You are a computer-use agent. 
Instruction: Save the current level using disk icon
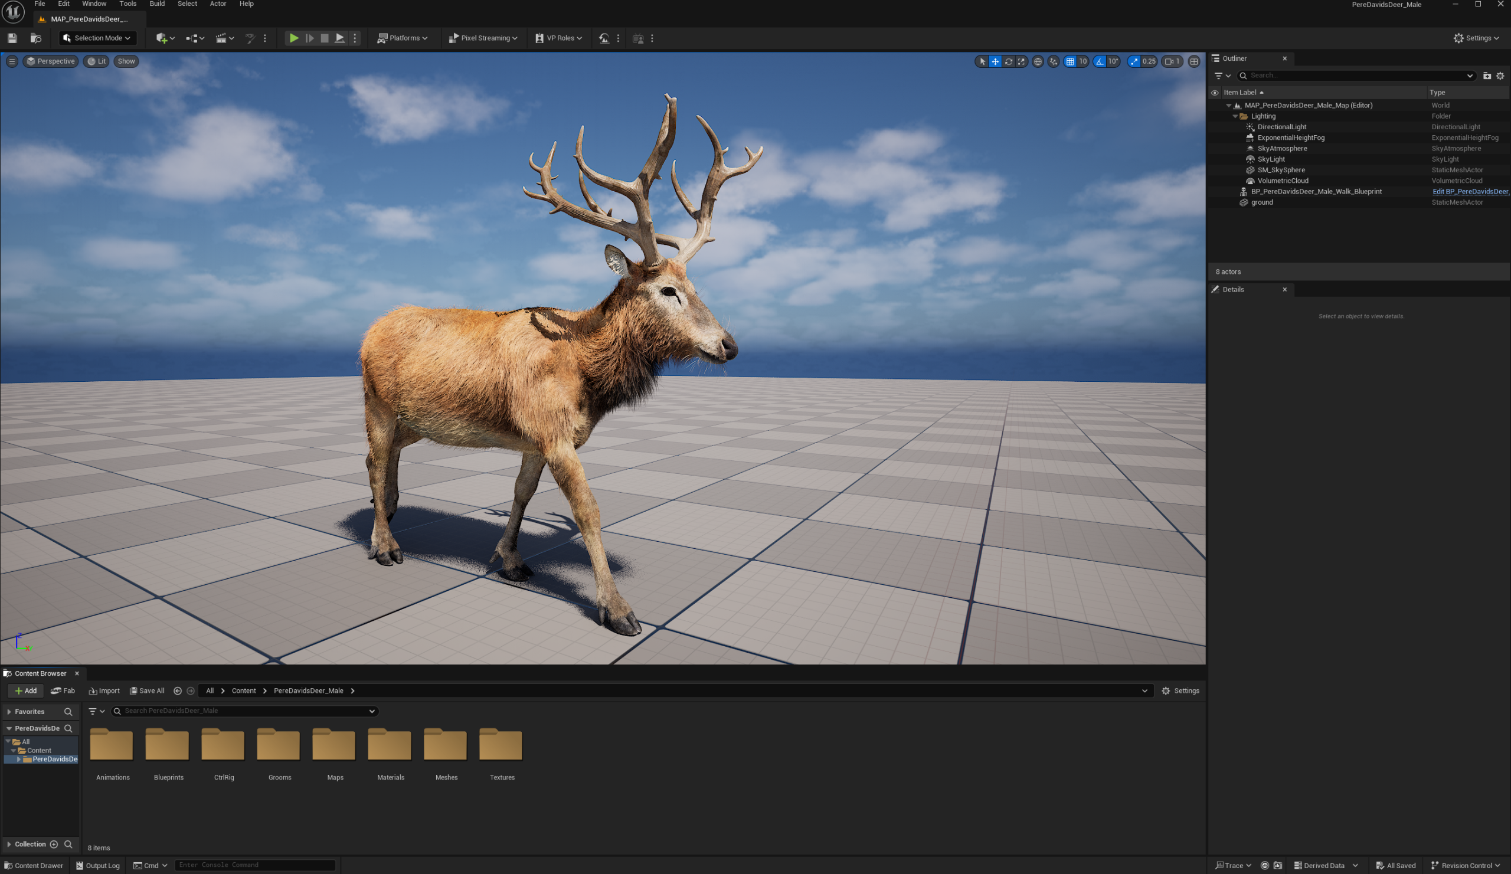12,38
